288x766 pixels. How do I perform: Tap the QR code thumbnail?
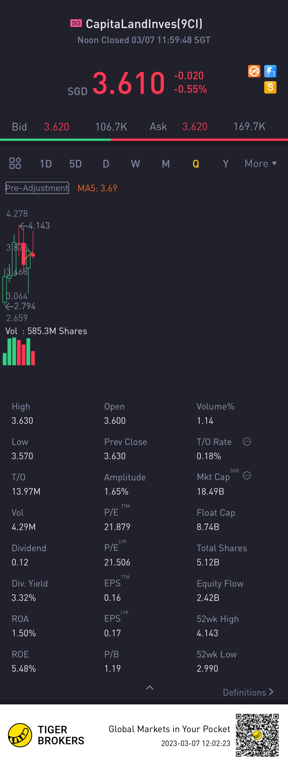click(x=257, y=735)
